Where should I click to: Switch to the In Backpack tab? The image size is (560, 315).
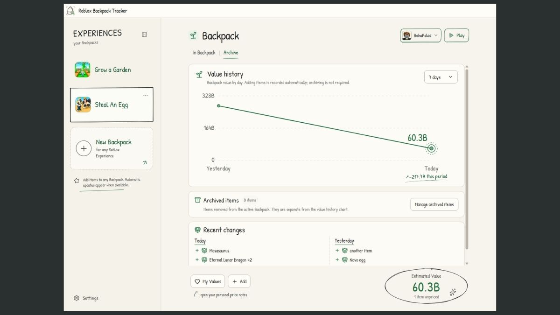pyautogui.click(x=204, y=53)
